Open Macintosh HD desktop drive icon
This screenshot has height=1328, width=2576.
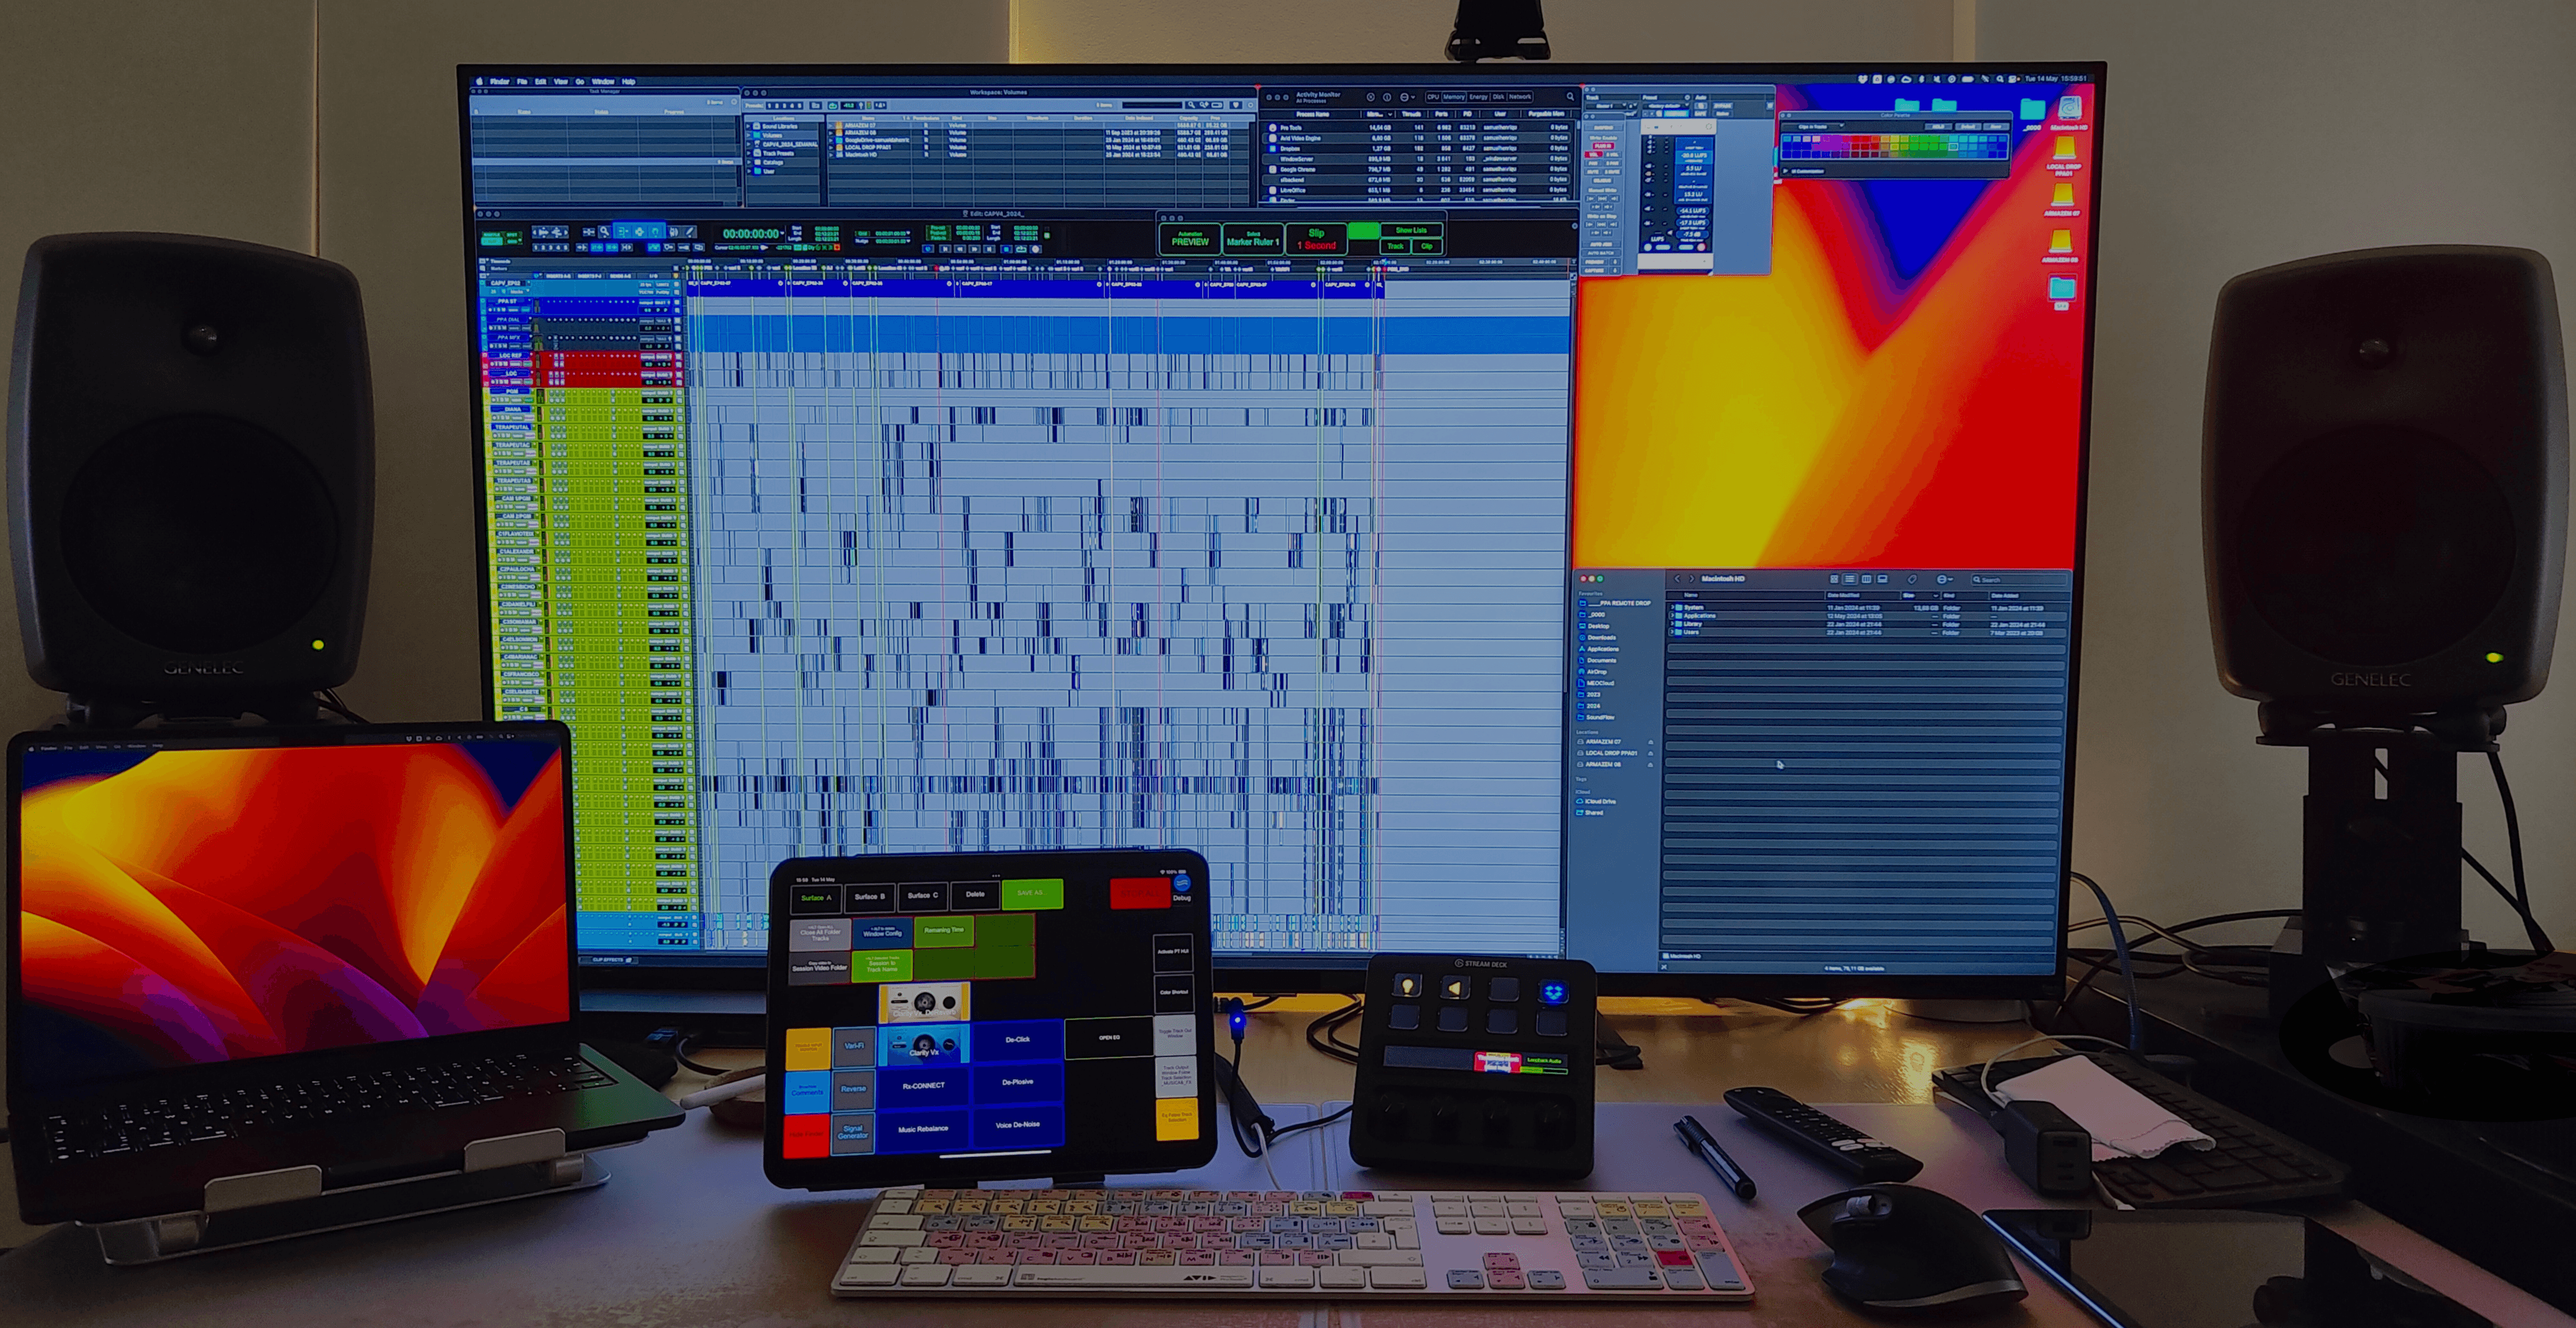click(2070, 109)
